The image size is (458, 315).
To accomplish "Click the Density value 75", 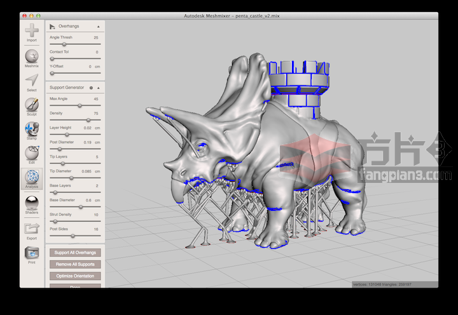I will [x=96, y=114].
